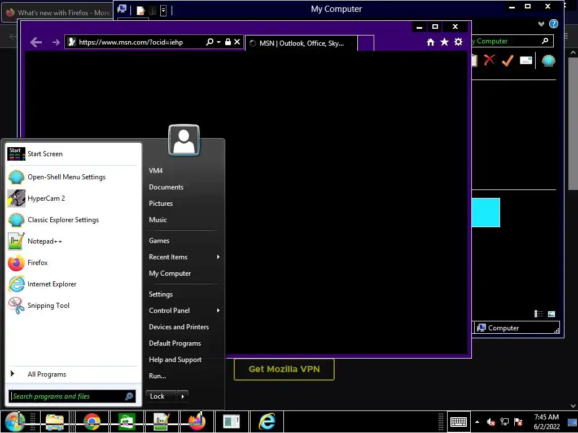Switch to details view in My Computer

tap(538, 313)
